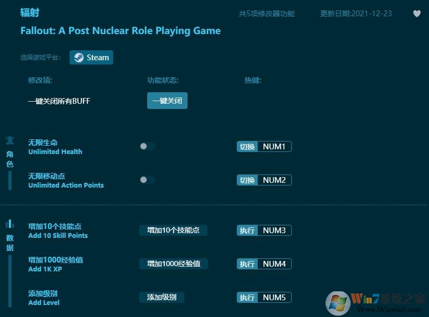Click the 无限生命 label
429x317 pixels.
(43, 143)
